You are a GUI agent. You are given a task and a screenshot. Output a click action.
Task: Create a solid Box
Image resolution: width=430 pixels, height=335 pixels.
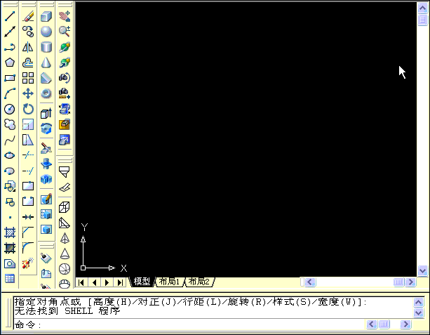pos(46,16)
